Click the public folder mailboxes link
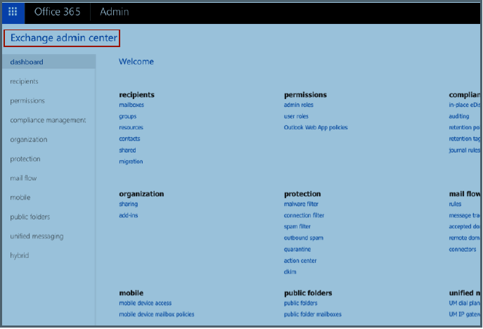This screenshot has height=329, width=483. point(313,314)
